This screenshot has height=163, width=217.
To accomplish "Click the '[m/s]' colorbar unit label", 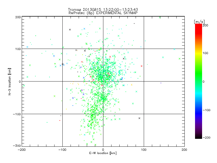I will [x=199, y=22].
